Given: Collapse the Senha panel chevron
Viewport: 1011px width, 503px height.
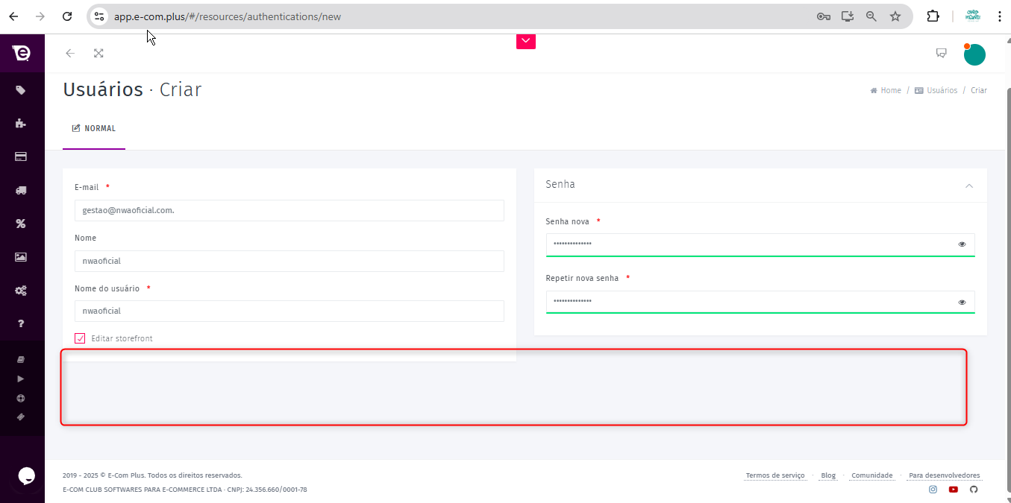Looking at the screenshot, I should (x=969, y=186).
